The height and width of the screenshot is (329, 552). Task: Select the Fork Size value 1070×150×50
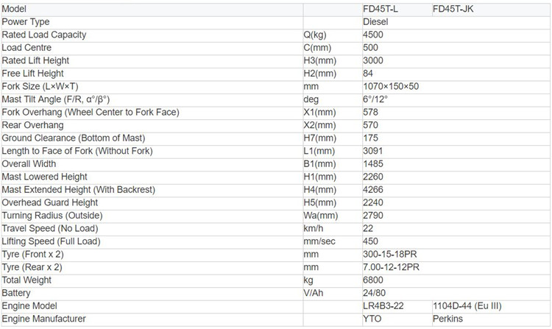391,86
